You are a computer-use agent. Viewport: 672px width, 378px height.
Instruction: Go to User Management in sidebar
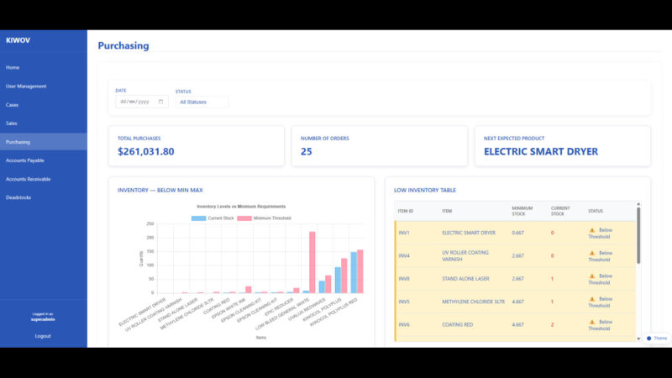26,86
